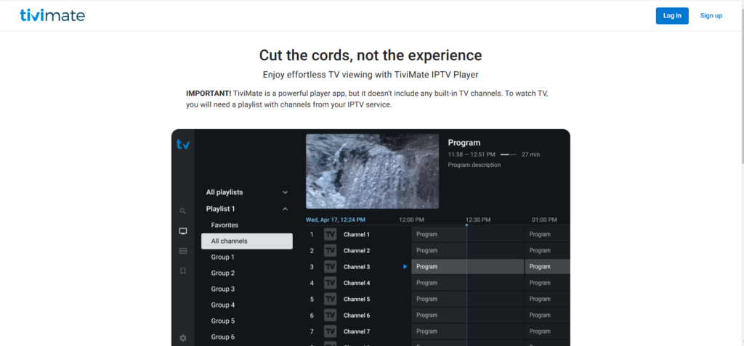Click the 01:00 PM timeline header
Screen dimensions: 744x346
point(544,220)
